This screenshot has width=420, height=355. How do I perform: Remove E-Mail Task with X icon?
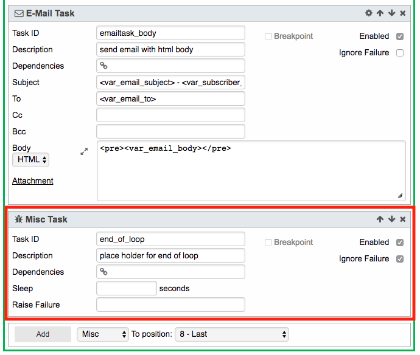(402, 13)
